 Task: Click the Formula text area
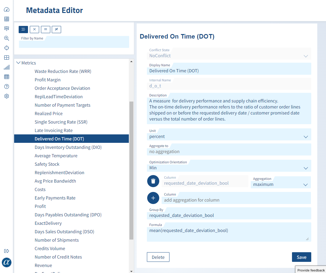[229, 232]
